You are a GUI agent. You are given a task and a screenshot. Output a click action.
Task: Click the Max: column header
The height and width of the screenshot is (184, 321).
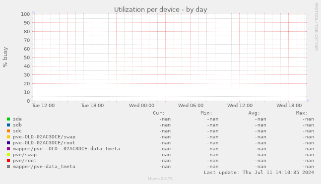(x=302, y=113)
